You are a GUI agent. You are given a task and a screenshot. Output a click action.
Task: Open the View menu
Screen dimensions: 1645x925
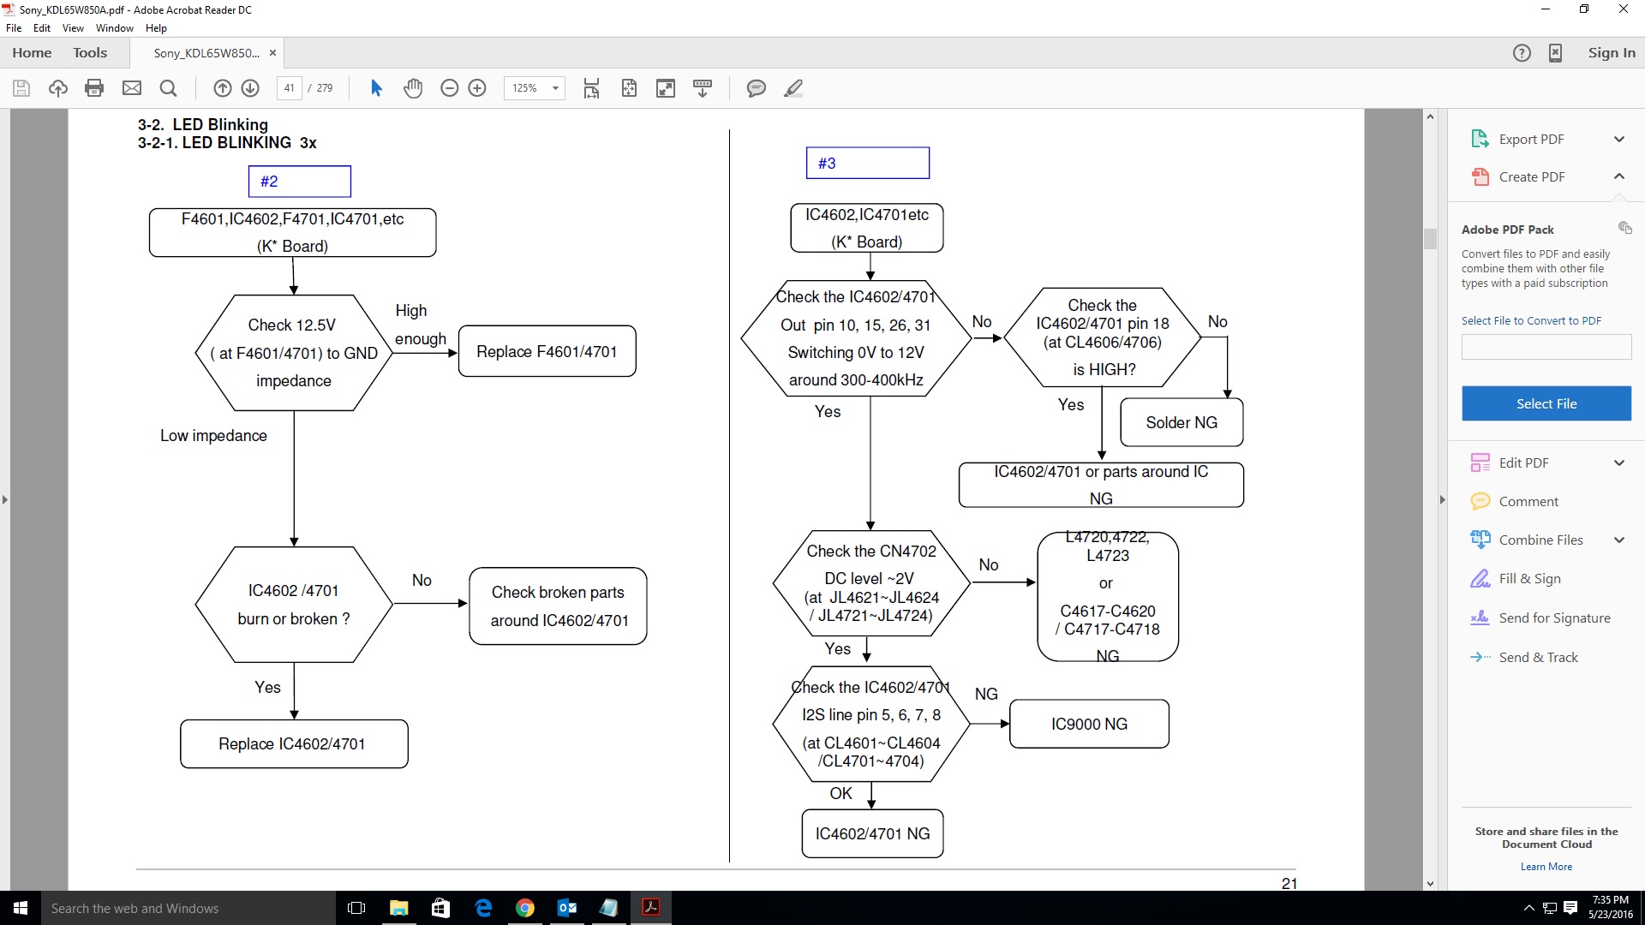[73, 28]
